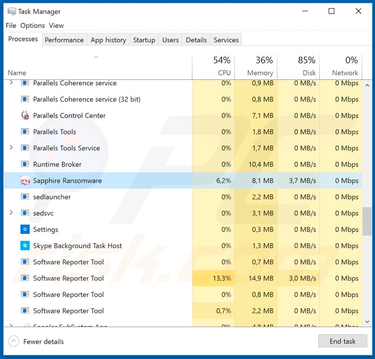The height and width of the screenshot is (359, 375).
Task: Expand the sedsvc process group
Action: (x=11, y=212)
